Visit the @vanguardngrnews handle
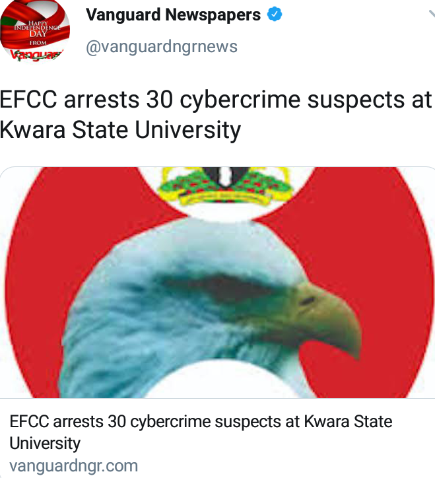 pyautogui.click(x=162, y=47)
